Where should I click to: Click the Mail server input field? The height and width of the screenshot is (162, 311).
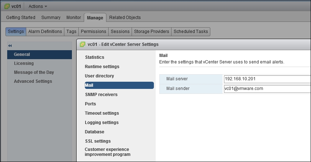coord(267,79)
